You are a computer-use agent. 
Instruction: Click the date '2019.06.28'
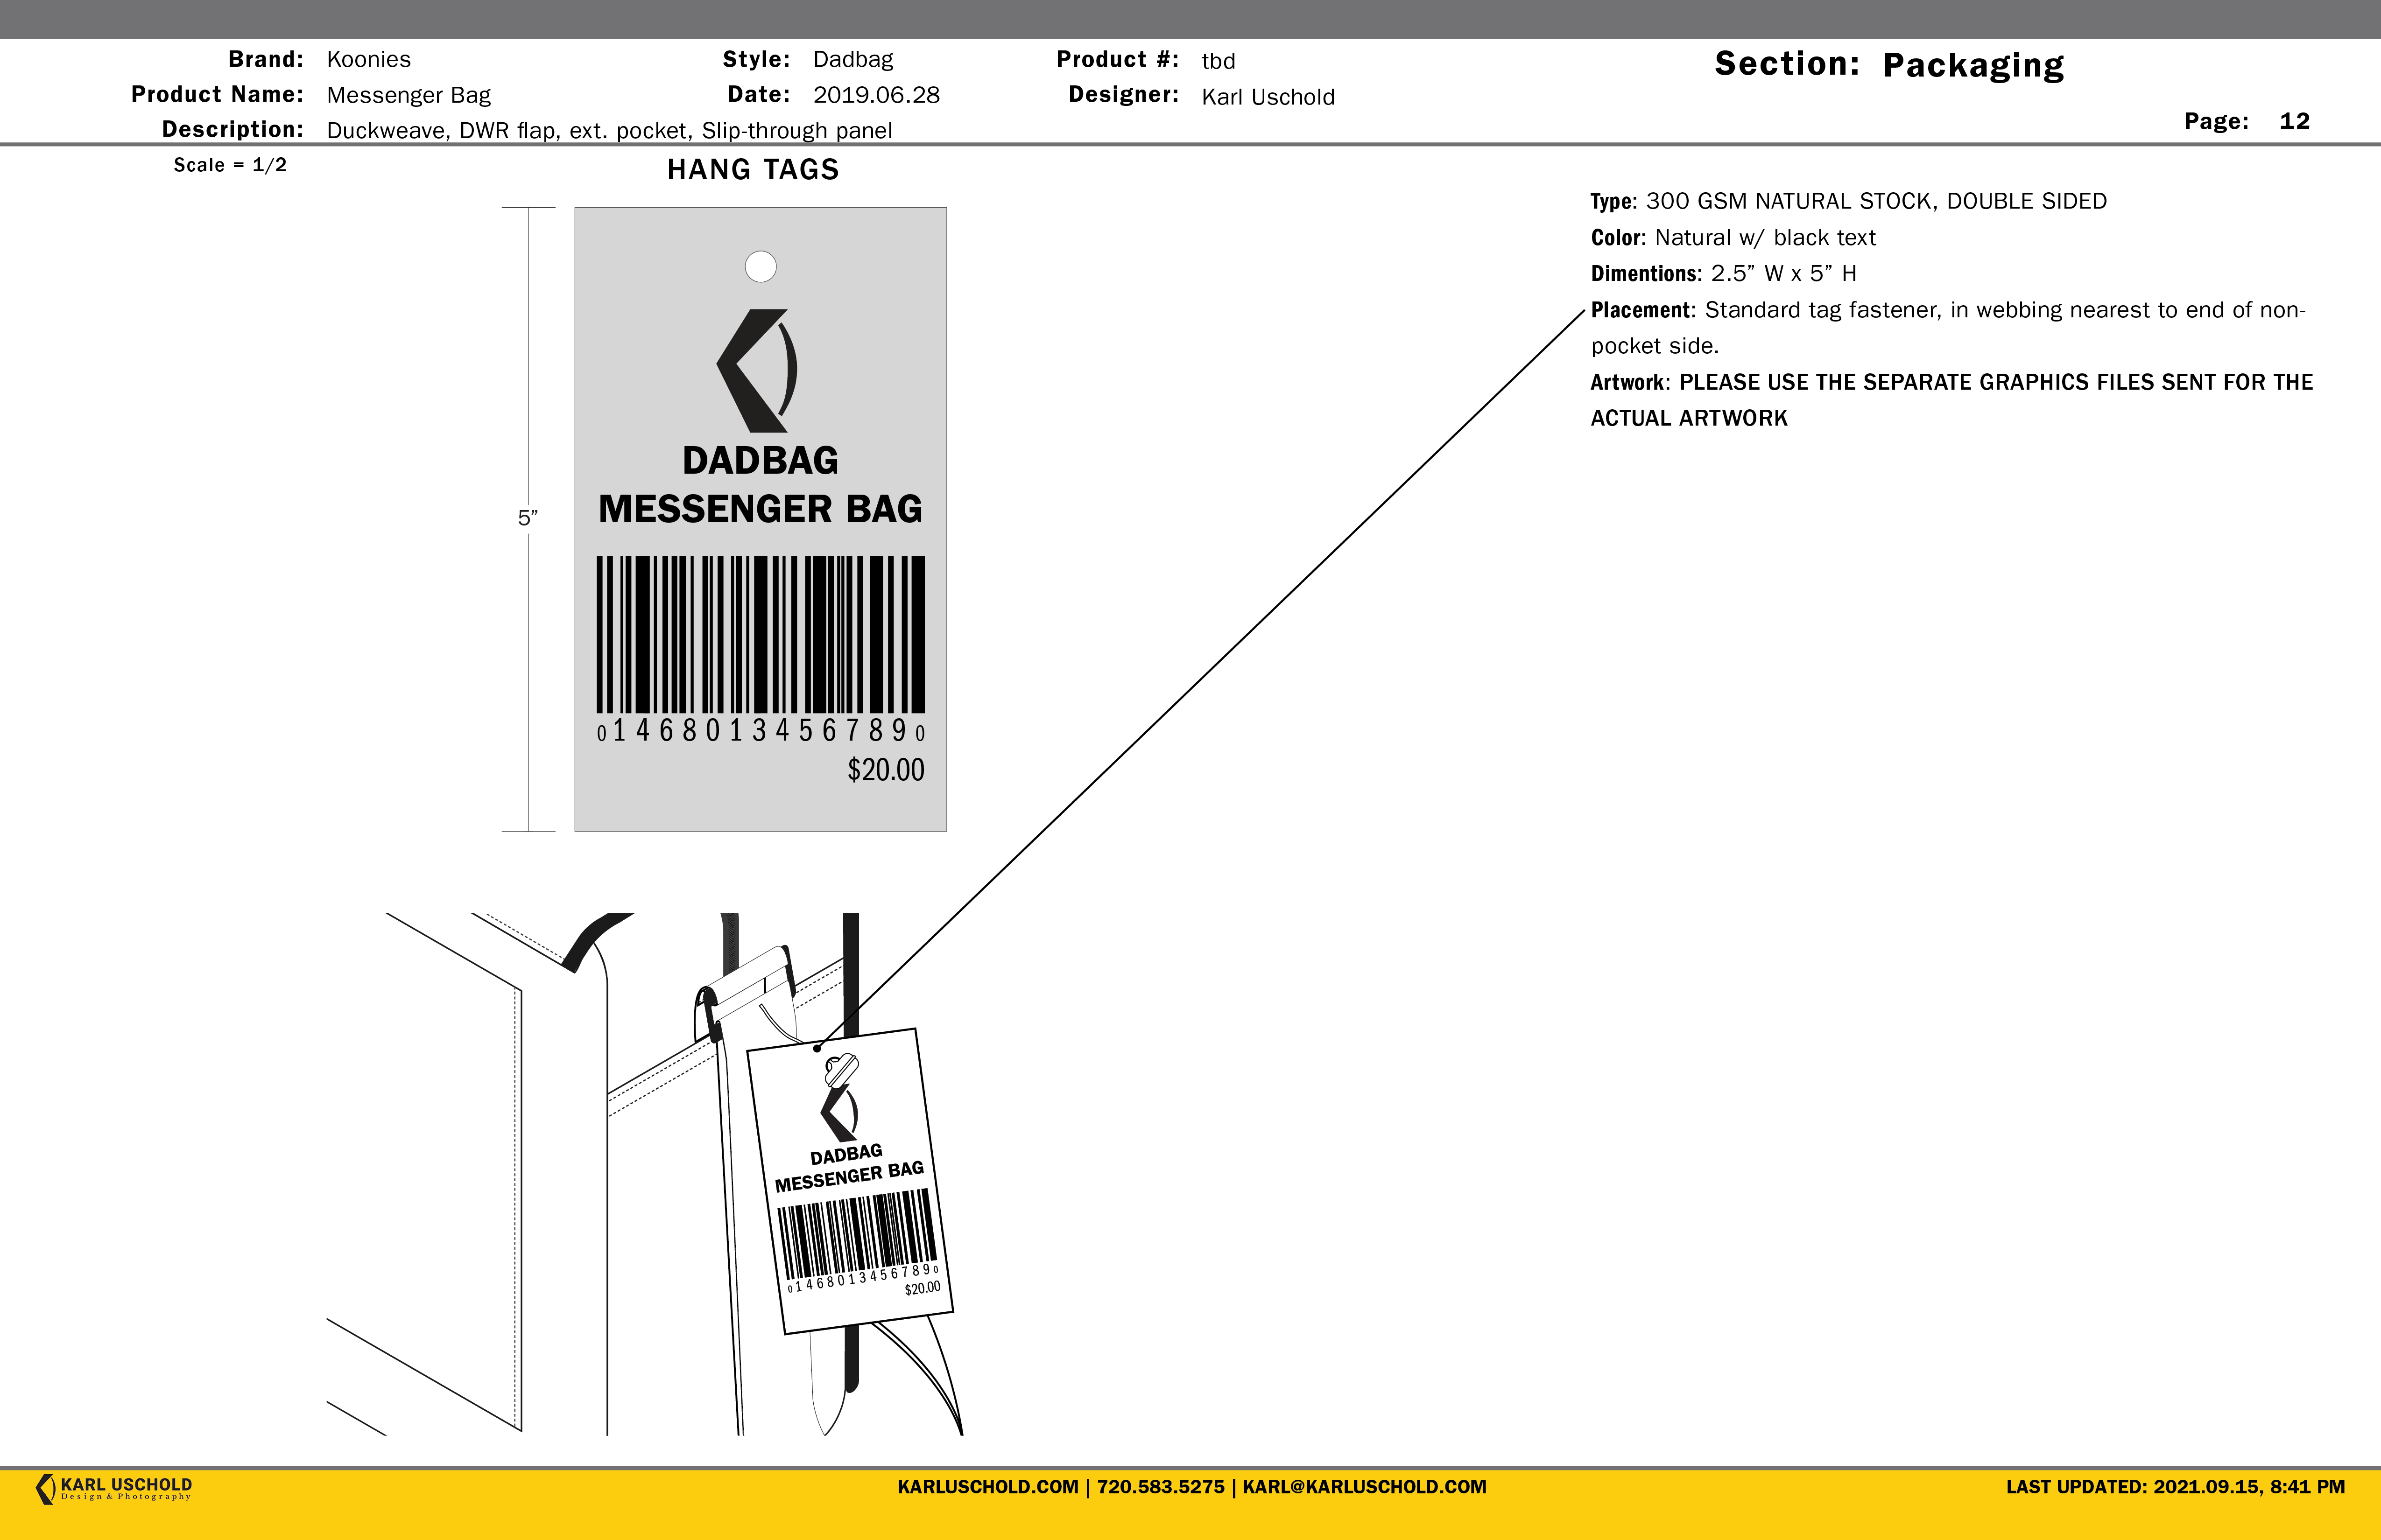876,95
